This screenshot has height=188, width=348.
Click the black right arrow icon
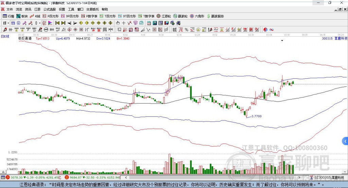[x=75, y=23]
